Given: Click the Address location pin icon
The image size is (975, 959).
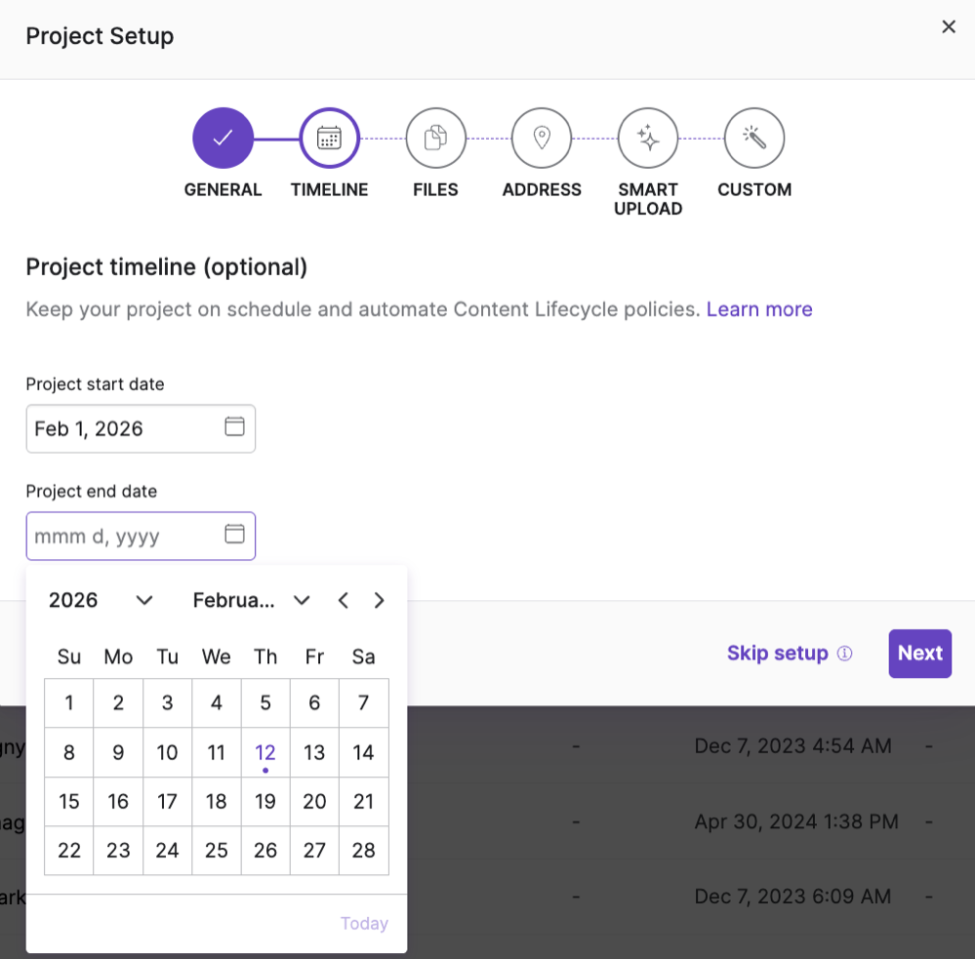Looking at the screenshot, I should [x=542, y=137].
